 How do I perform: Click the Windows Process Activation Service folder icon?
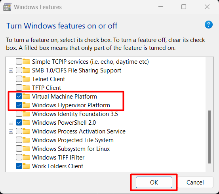[x=26, y=131]
